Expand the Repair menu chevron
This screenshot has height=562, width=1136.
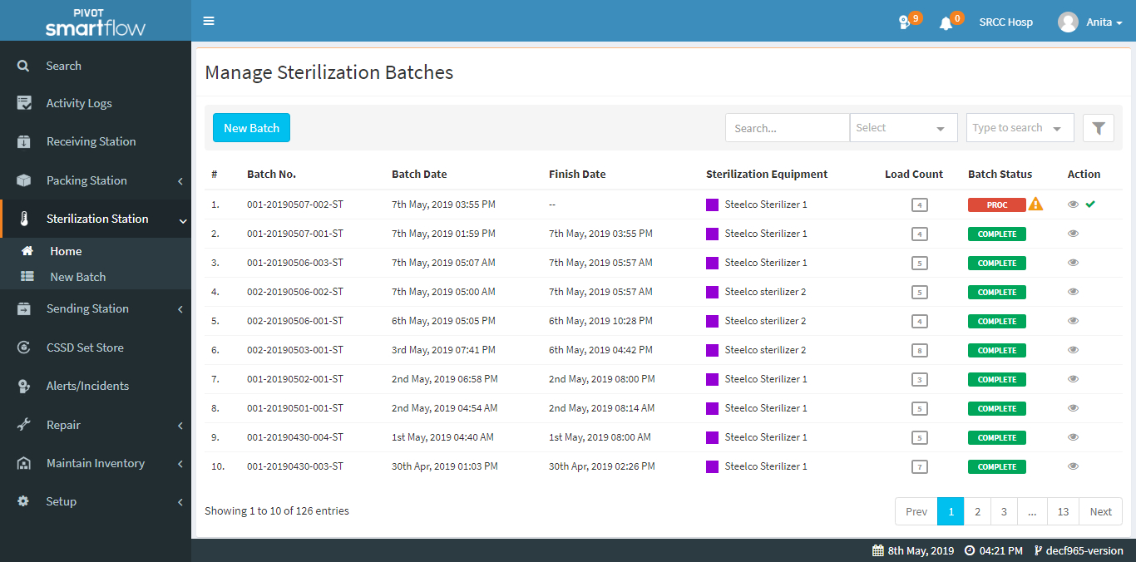180,426
